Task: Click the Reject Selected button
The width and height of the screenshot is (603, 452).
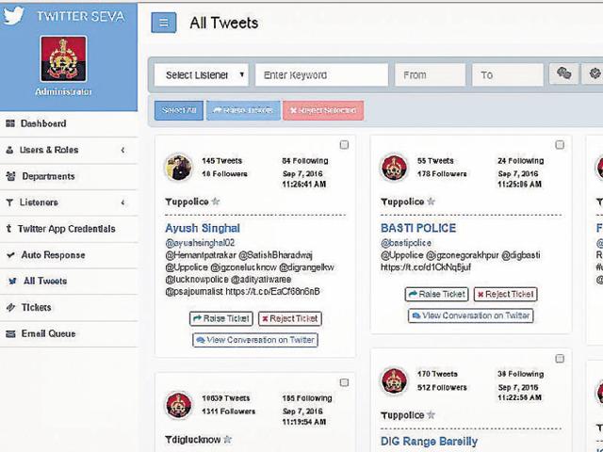Action: click(x=323, y=110)
